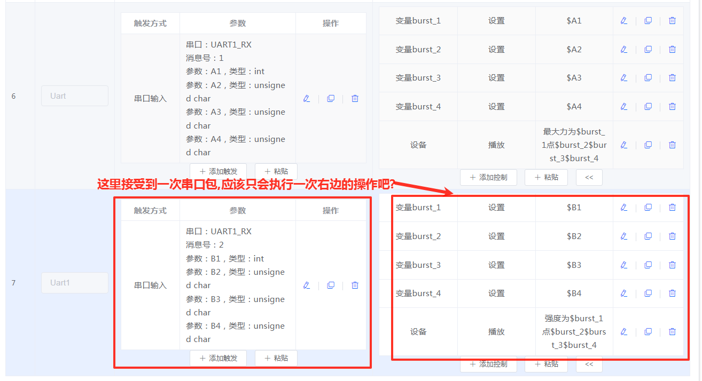The image size is (702, 381).
Task: Delete the 串口输入 trigger in row 6
Action: click(355, 98)
